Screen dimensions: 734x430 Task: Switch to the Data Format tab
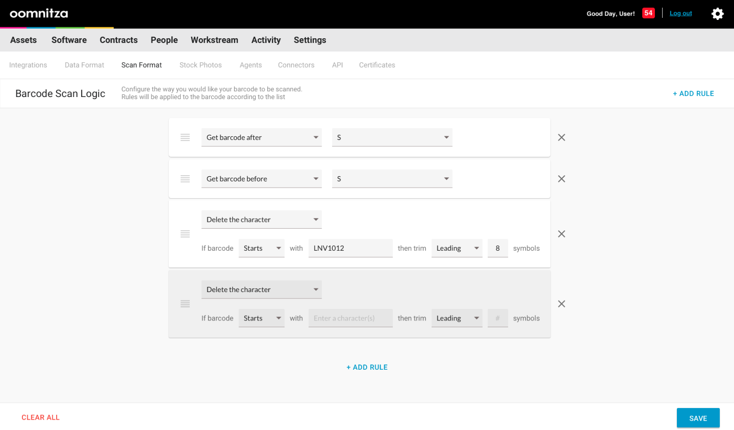click(x=84, y=65)
